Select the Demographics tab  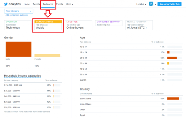(x=48, y=25)
